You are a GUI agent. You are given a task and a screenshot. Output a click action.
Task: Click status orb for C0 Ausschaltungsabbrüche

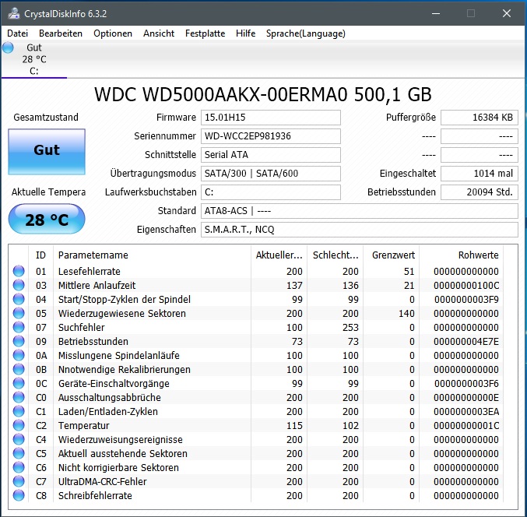(19, 397)
